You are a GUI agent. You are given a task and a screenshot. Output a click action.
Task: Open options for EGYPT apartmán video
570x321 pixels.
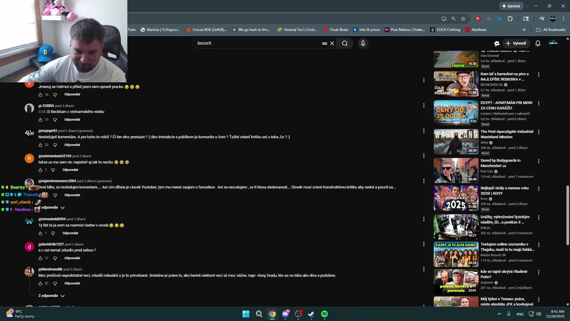tap(538, 103)
